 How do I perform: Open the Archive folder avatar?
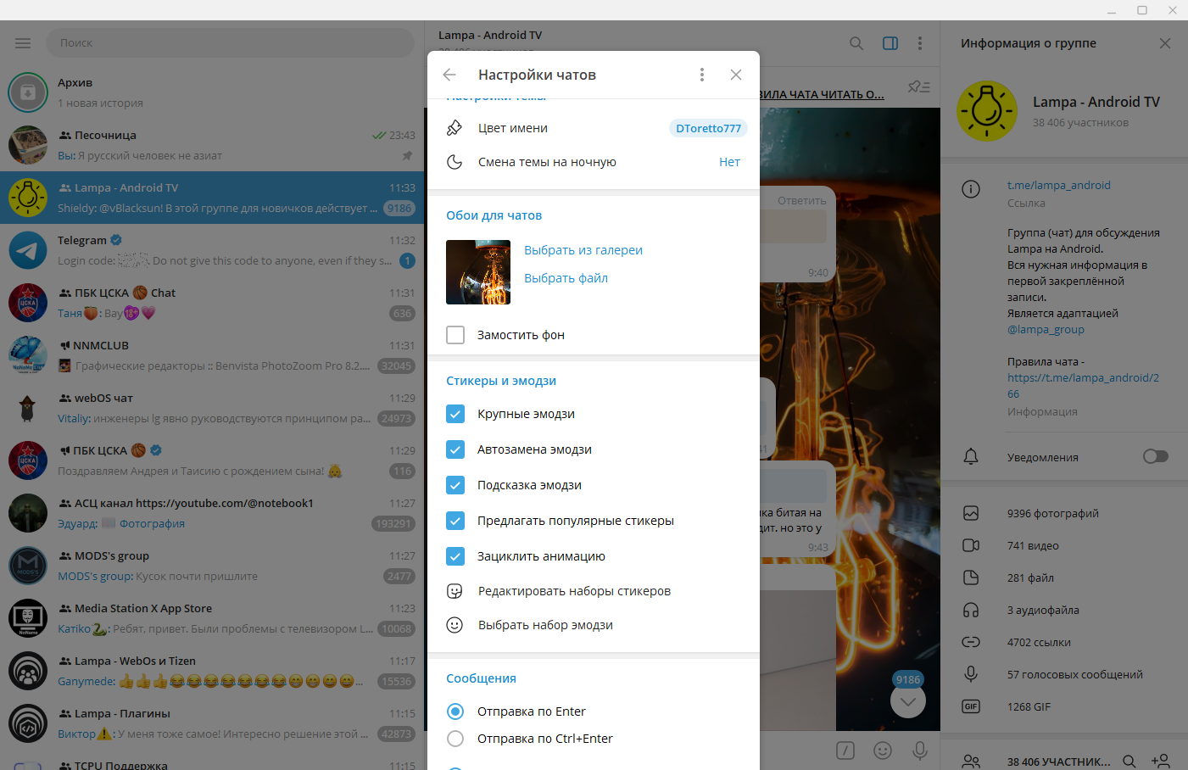pyautogui.click(x=28, y=92)
